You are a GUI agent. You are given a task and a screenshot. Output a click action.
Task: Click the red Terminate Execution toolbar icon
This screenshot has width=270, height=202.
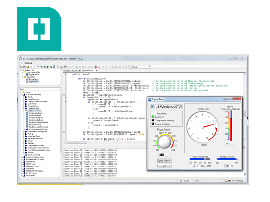click(x=96, y=67)
